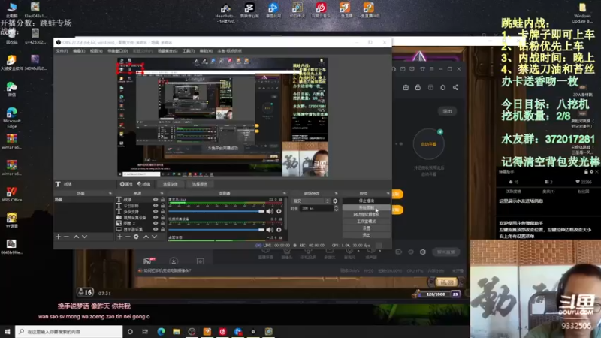The image size is (601, 338).
Task: Pop out the Controls dock panel
Action: click(388, 193)
